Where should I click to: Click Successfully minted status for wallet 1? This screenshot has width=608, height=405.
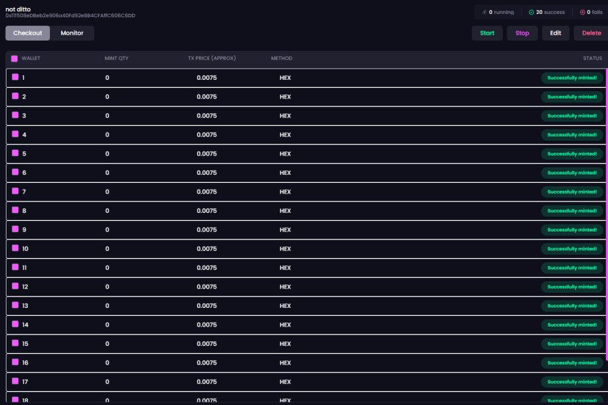pyautogui.click(x=571, y=78)
